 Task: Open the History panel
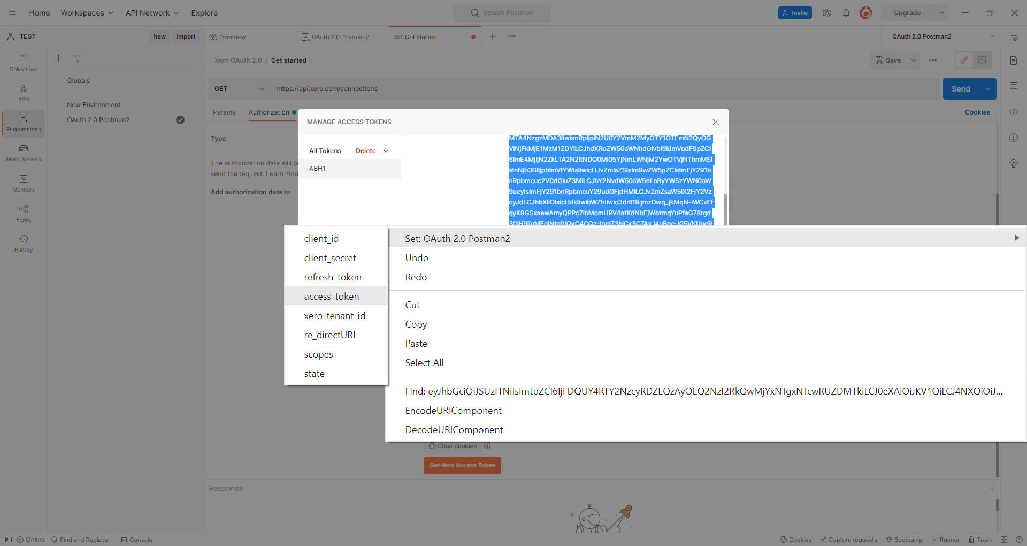(23, 243)
